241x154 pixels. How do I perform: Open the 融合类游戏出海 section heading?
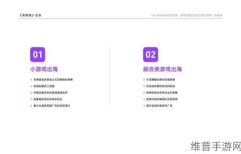point(162,69)
